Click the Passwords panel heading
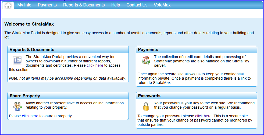This screenshot has width=264, height=135. pyautogui.click(x=197, y=96)
